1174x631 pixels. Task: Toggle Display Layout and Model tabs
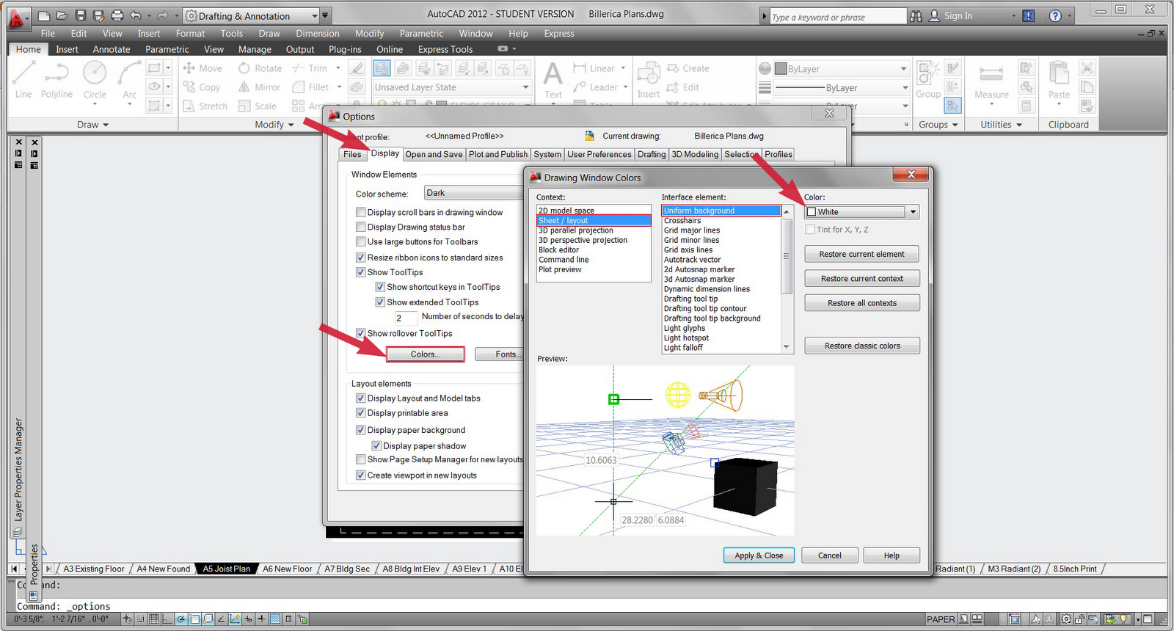point(361,398)
